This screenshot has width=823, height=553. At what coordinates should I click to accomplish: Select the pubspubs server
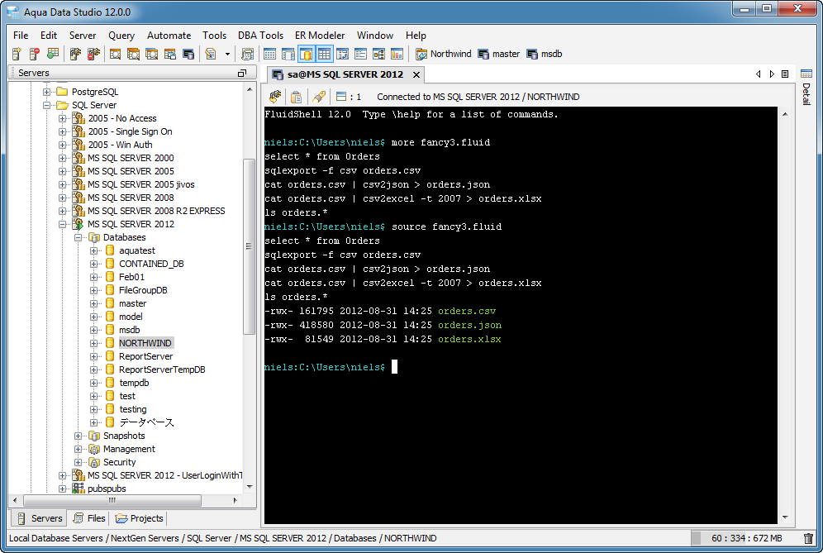click(107, 489)
